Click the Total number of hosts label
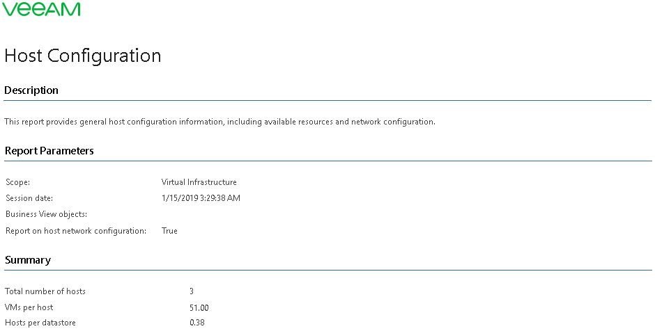The height and width of the screenshot is (331, 655). click(x=45, y=291)
